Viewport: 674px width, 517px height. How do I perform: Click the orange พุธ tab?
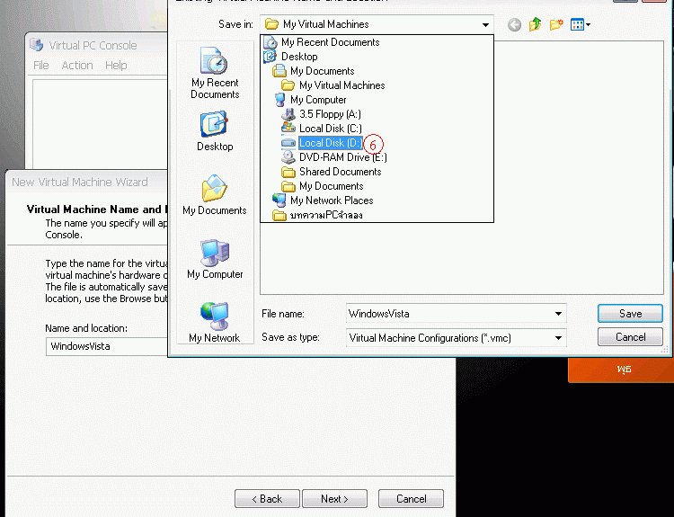click(621, 370)
